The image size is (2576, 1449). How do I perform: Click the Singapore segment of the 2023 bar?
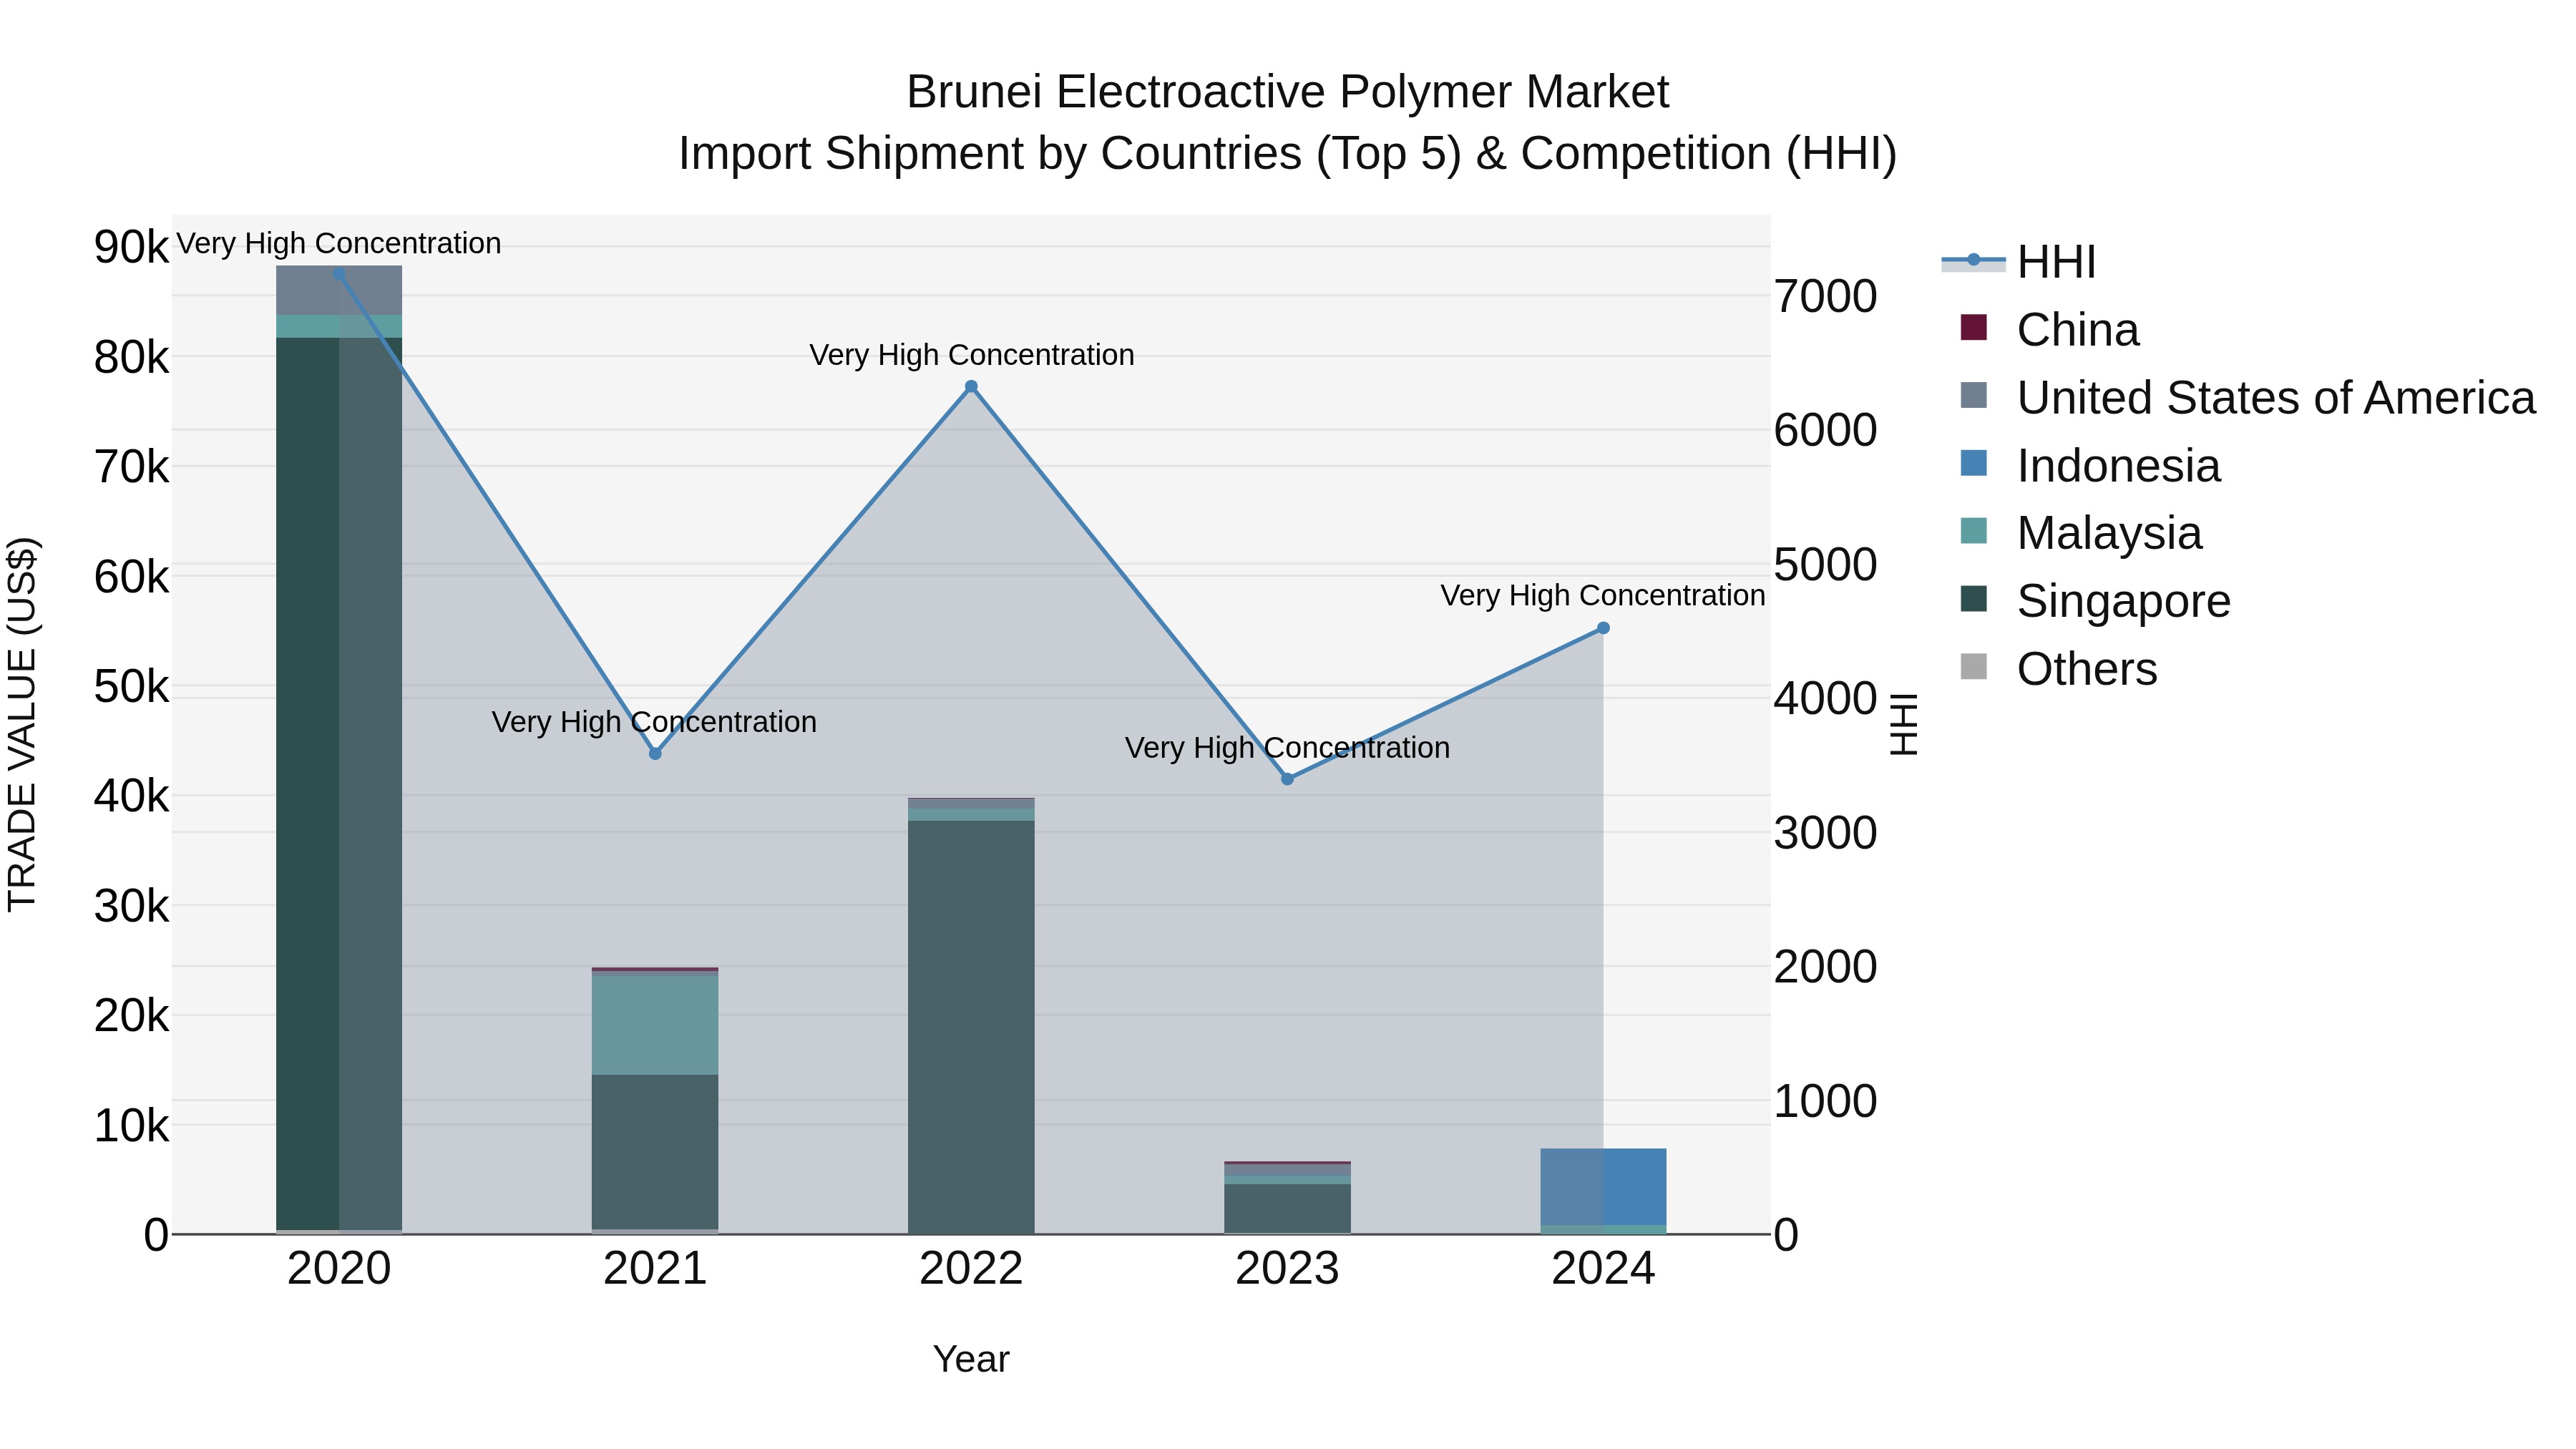(1287, 1209)
